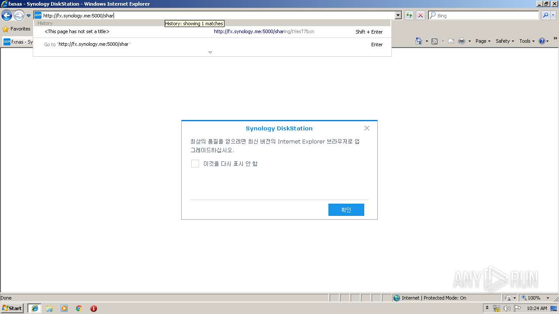559x314 pixels.
Task: Click the browser Back arrow button
Action: pos(7,16)
